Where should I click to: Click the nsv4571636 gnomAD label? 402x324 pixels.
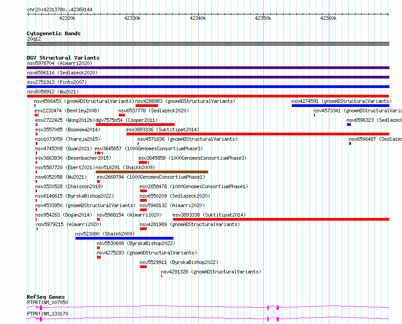point(187,139)
